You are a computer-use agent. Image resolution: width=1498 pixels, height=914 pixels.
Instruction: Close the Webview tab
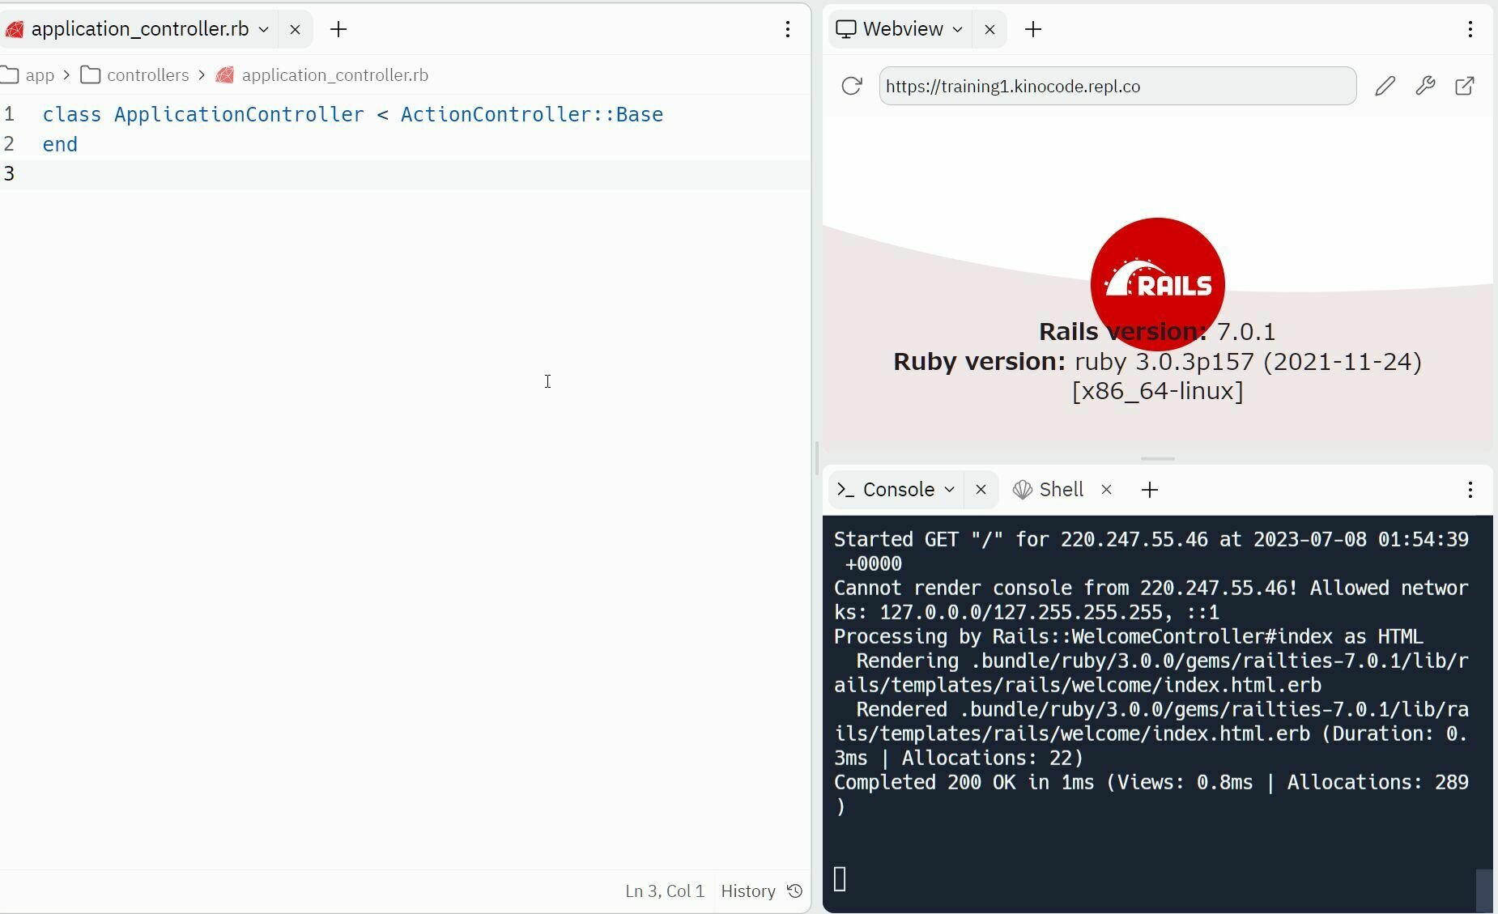pyautogui.click(x=989, y=29)
